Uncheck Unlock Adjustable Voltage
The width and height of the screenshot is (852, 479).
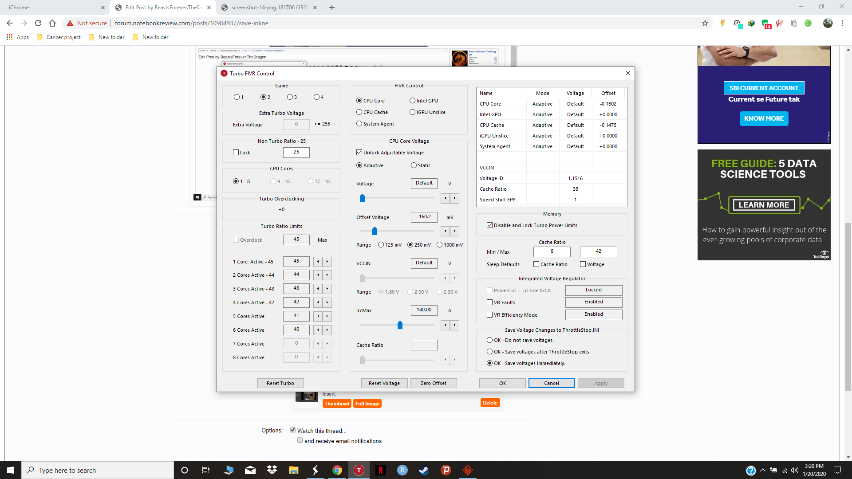click(359, 153)
